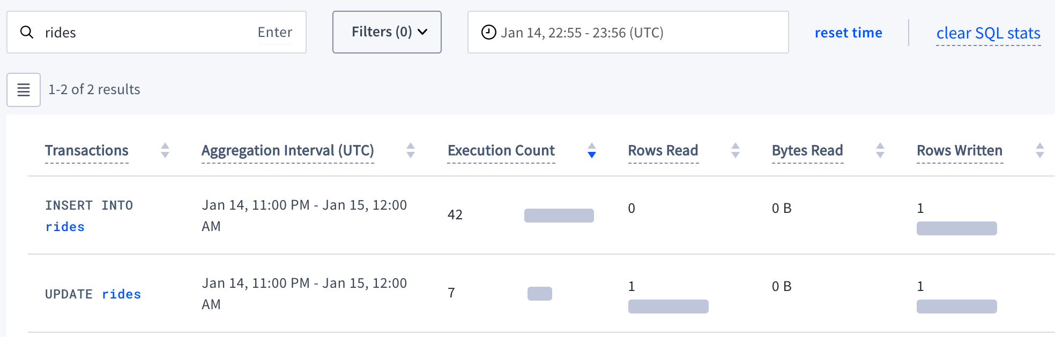This screenshot has height=337, width=1055.
Task: Sort by Aggregation Interval arrows
Action: click(411, 151)
